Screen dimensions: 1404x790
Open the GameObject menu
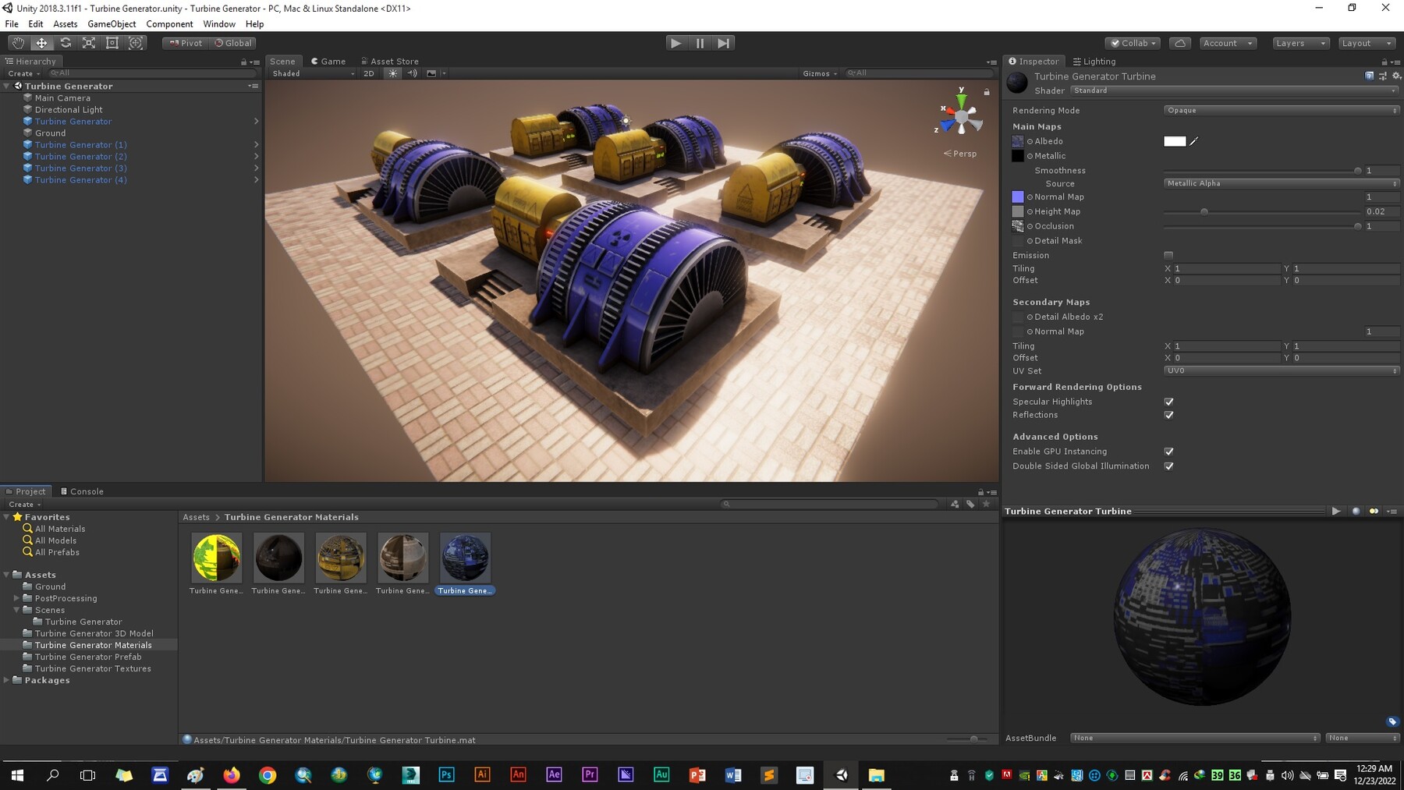(112, 23)
